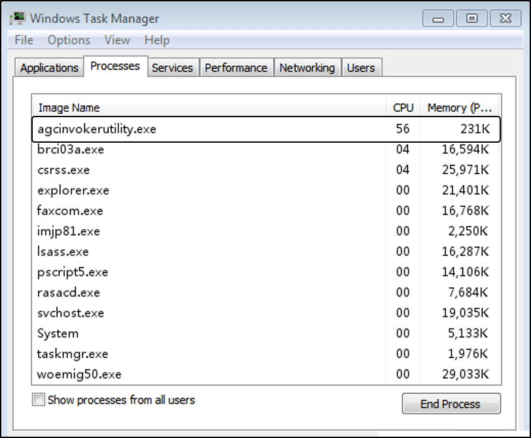Minimize the Task Manager window
The width and height of the screenshot is (531, 438).
[438, 18]
